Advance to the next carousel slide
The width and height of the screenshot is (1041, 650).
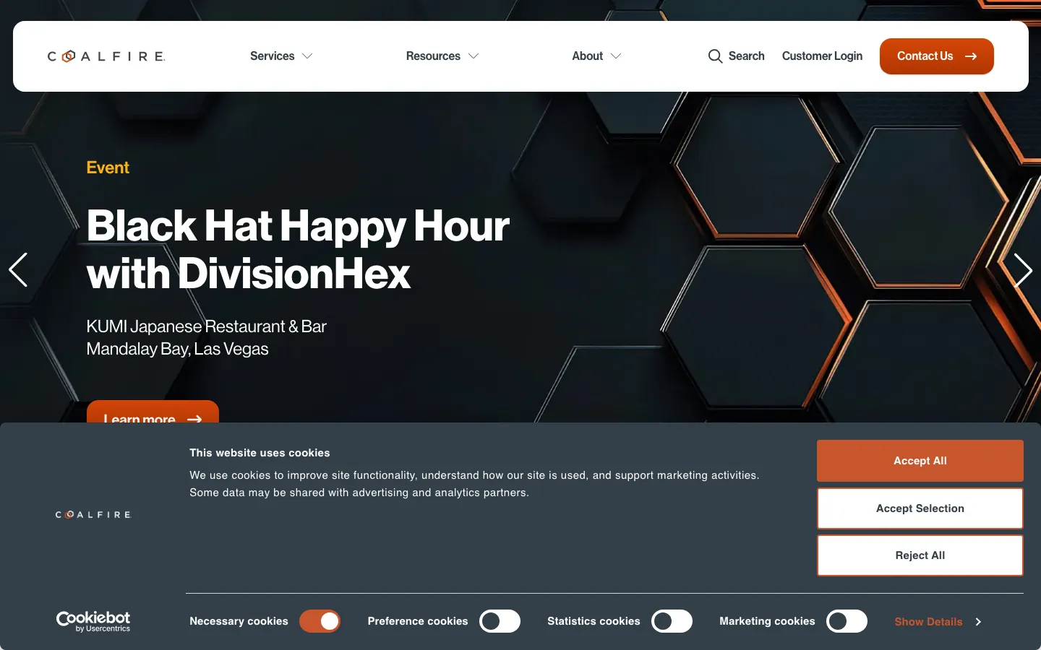pos(1022,270)
